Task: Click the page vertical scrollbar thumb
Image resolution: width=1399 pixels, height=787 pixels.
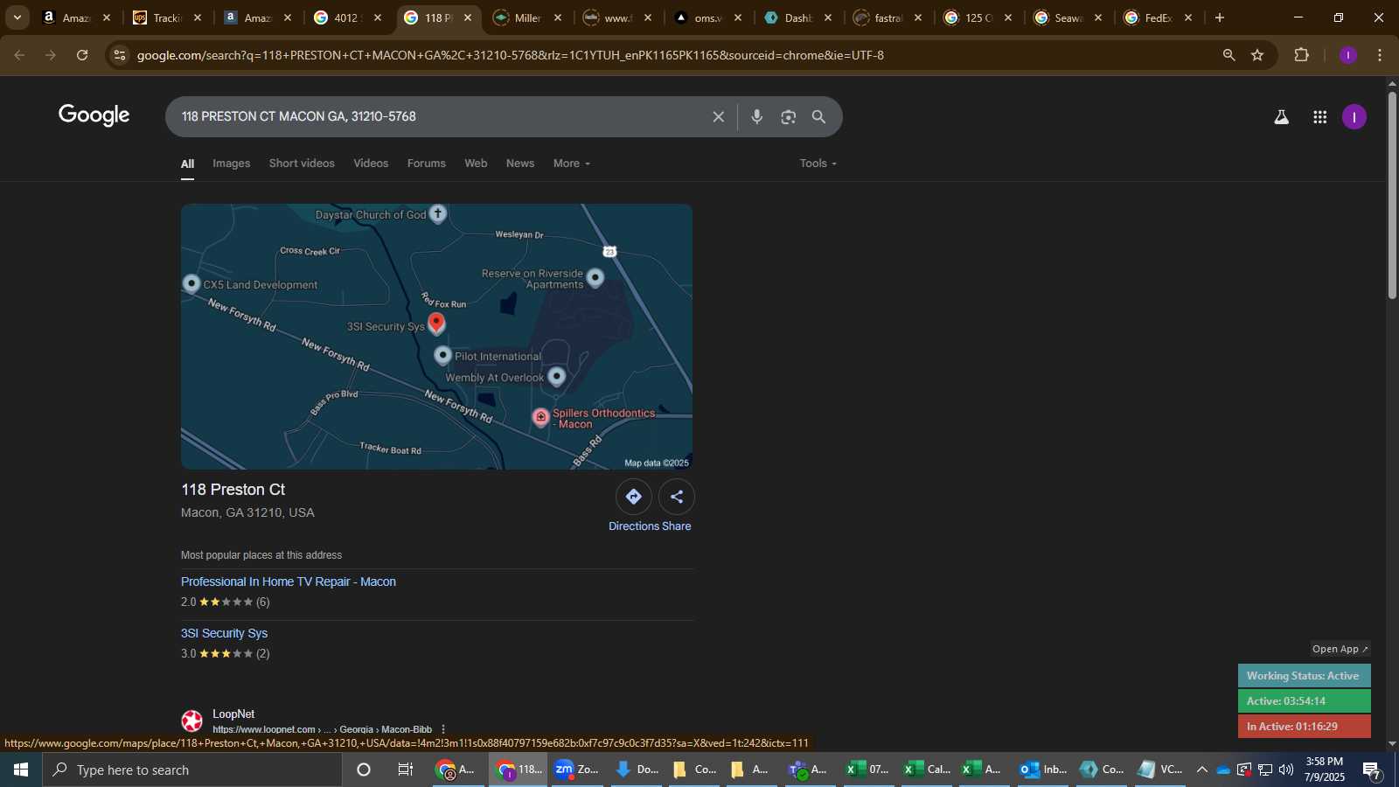Action: (1392, 194)
